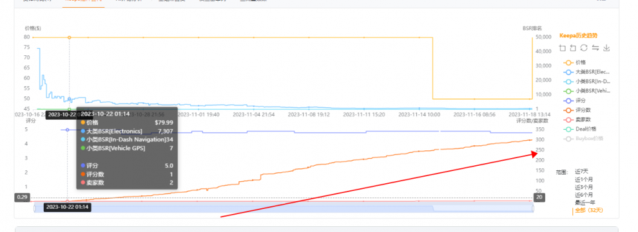Select the 近7天 range option
638x232 pixels.
(581, 172)
